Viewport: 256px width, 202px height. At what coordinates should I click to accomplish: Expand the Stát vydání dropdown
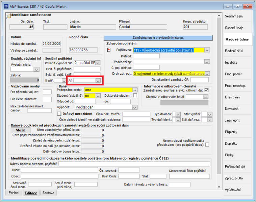pos(209,114)
